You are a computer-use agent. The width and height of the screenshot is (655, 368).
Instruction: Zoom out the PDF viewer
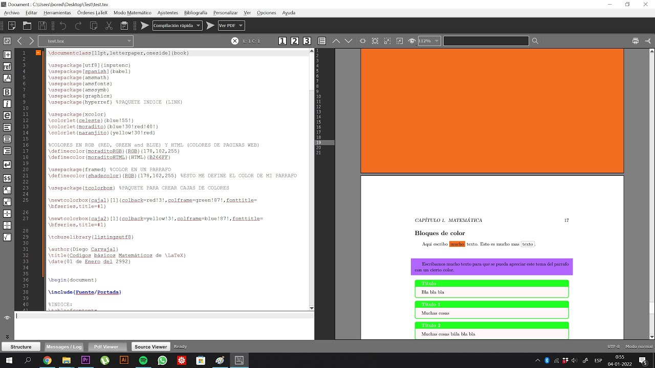(x=400, y=41)
